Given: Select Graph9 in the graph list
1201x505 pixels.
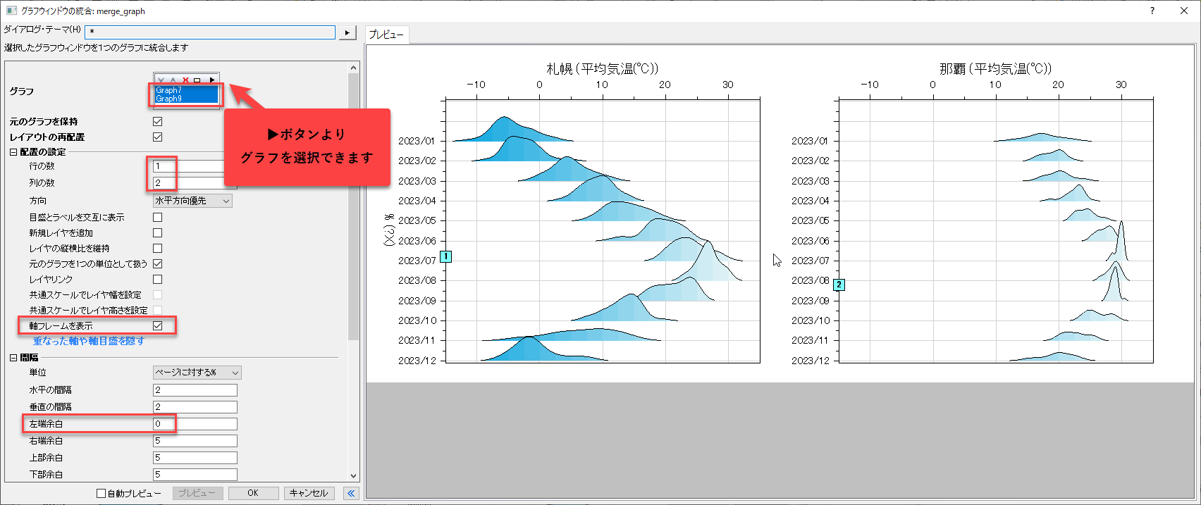Looking at the screenshot, I should point(186,99).
